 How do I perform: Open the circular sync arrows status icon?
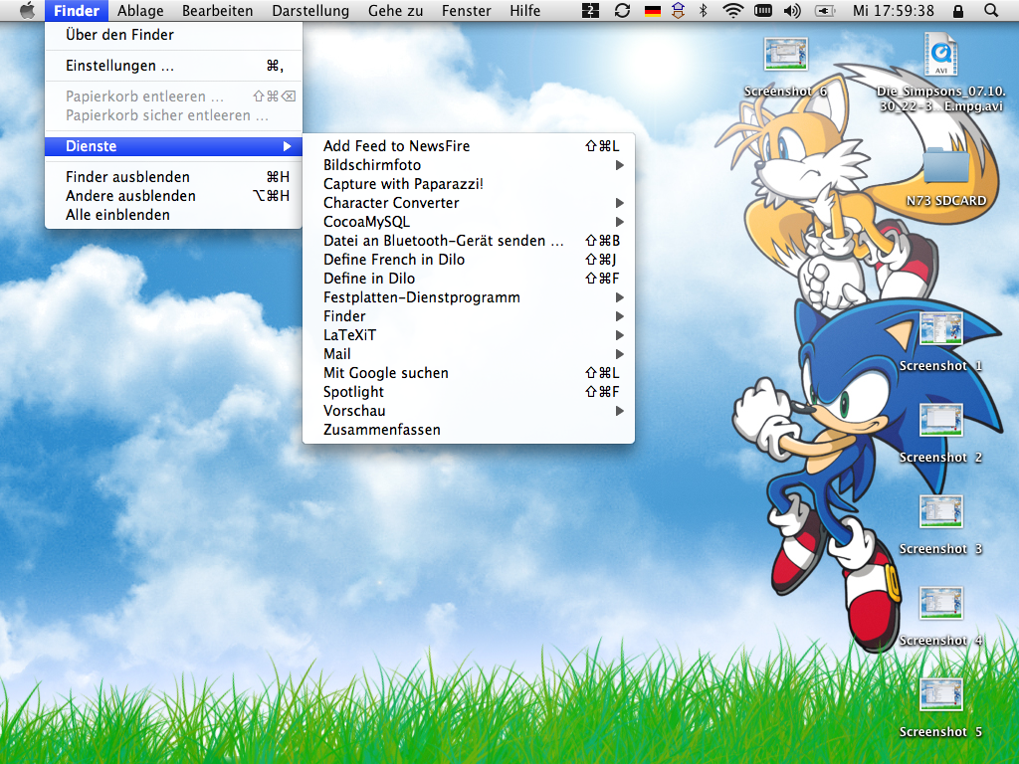[622, 10]
